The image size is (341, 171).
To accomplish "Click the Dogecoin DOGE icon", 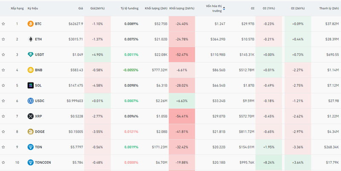I will [31, 131].
